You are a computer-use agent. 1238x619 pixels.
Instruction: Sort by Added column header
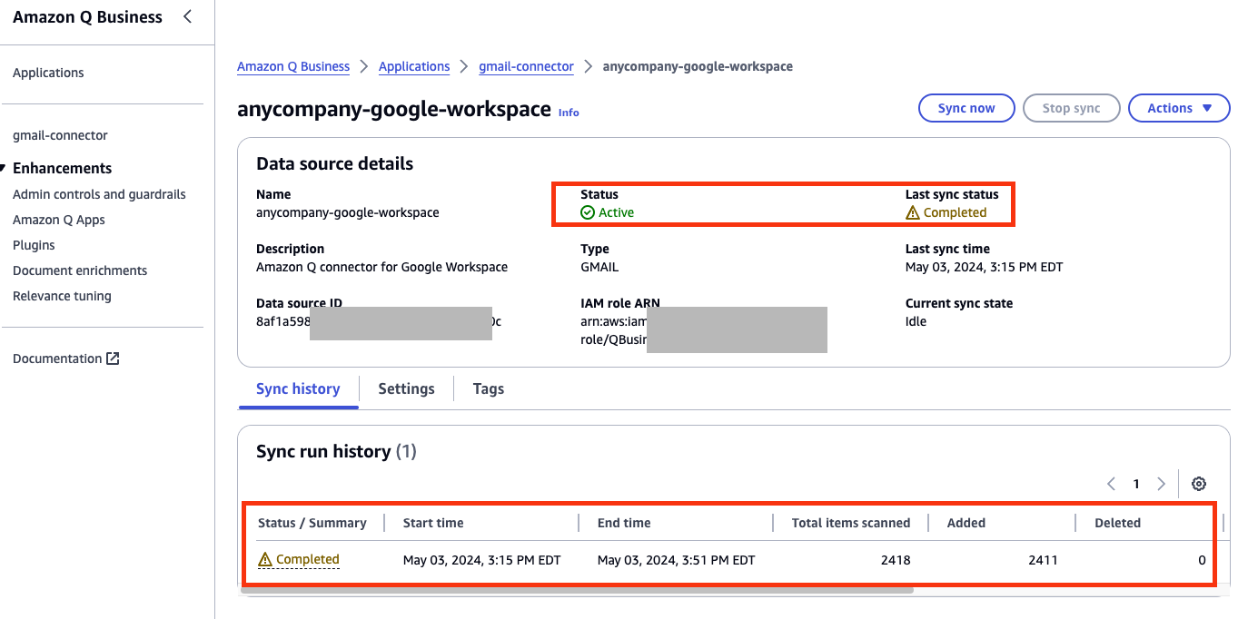[966, 523]
